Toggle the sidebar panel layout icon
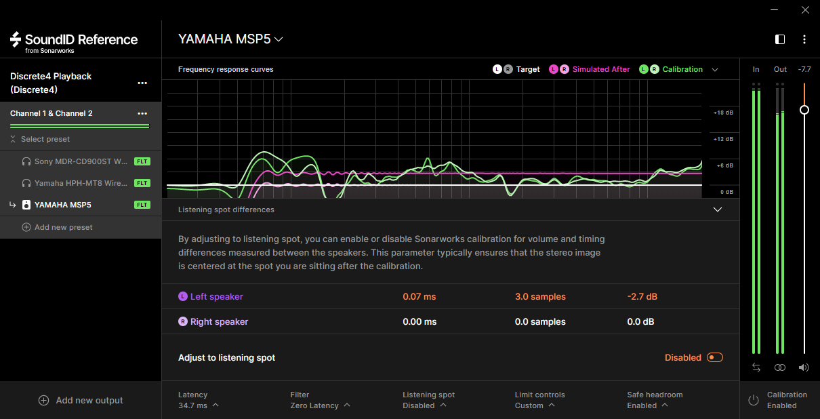Viewport: 820px width, 419px height. 780,39
